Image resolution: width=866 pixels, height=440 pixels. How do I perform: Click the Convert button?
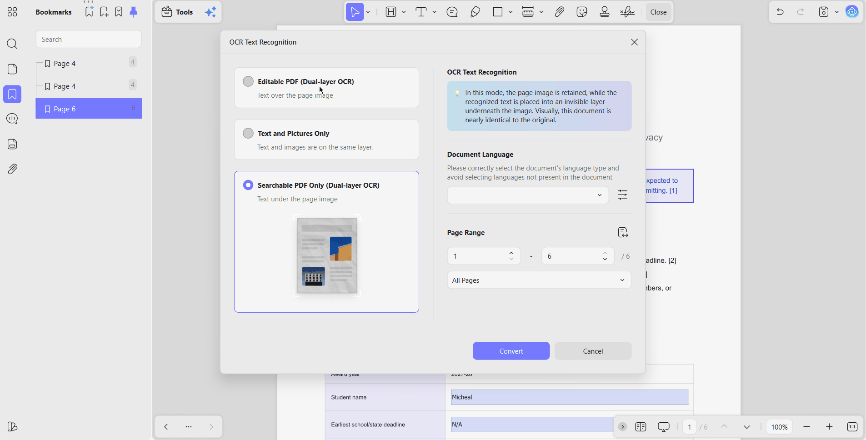point(511,351)
